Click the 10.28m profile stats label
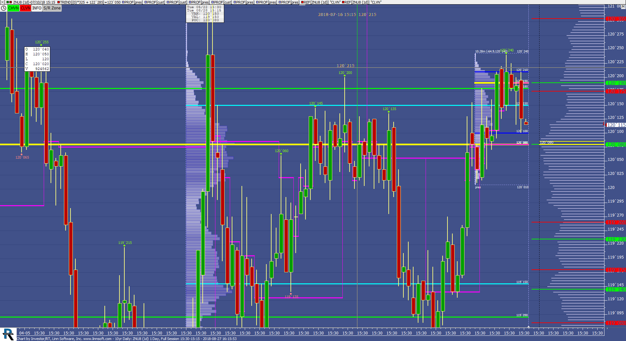 tap(491, 51)
